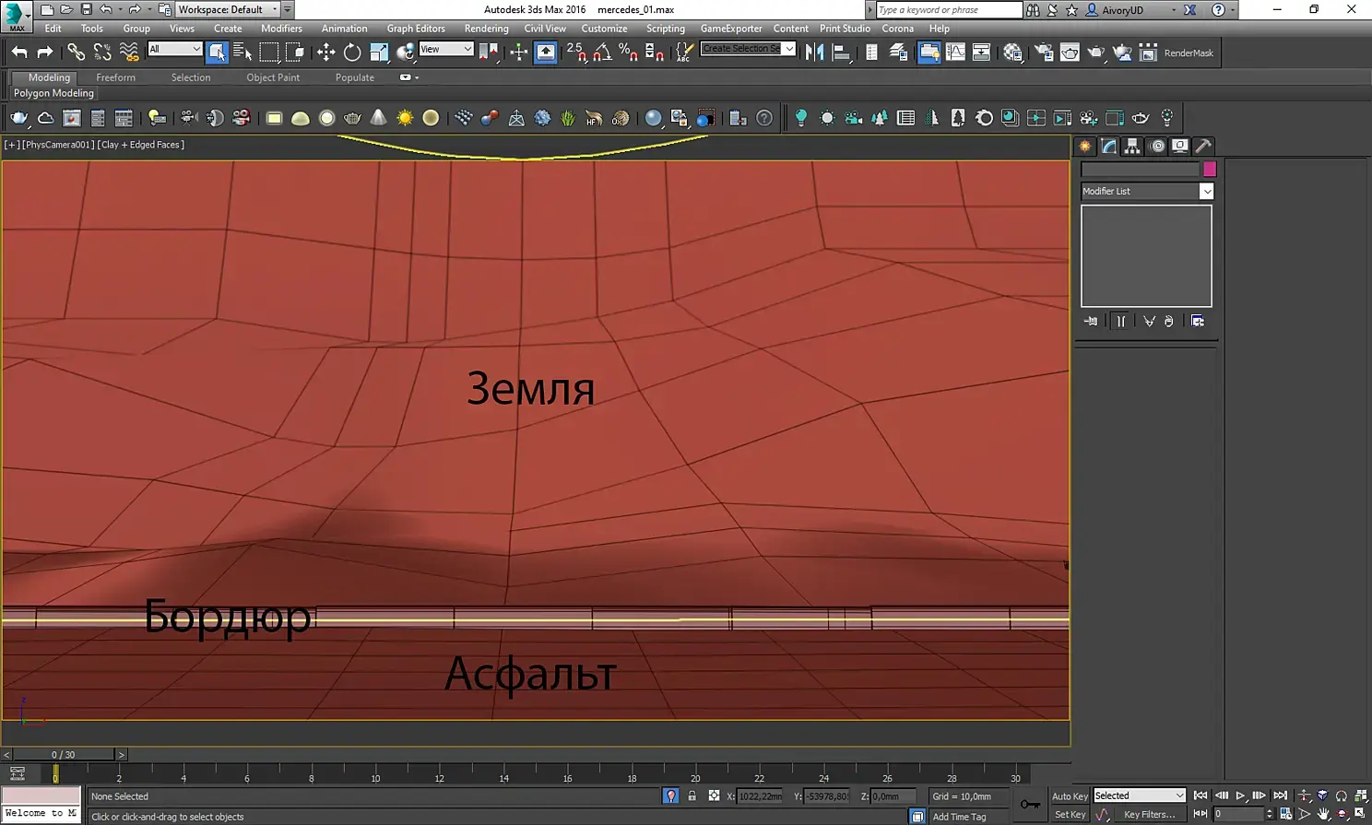
Task: Open the Corona menu
Action: (897, 29)
